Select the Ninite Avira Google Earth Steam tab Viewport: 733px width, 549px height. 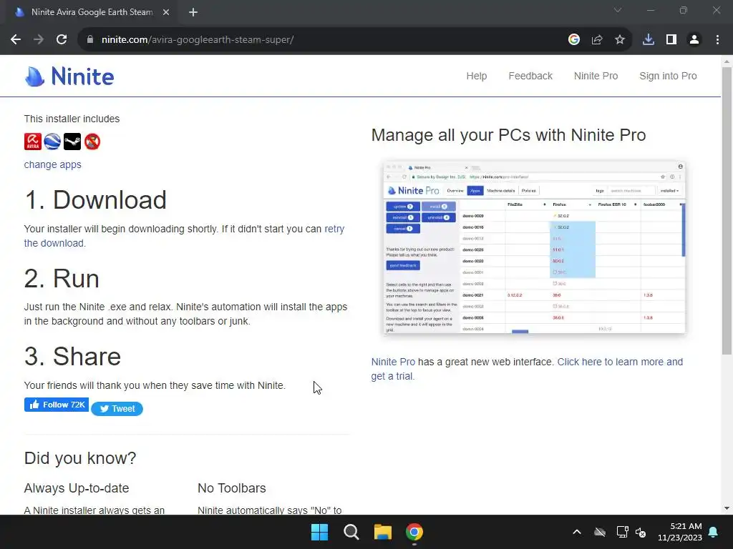92,12
